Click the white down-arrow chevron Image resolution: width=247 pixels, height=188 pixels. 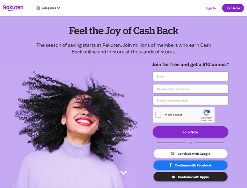click(124, 173)
